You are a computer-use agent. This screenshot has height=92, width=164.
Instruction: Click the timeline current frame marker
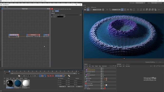[9, 71]
